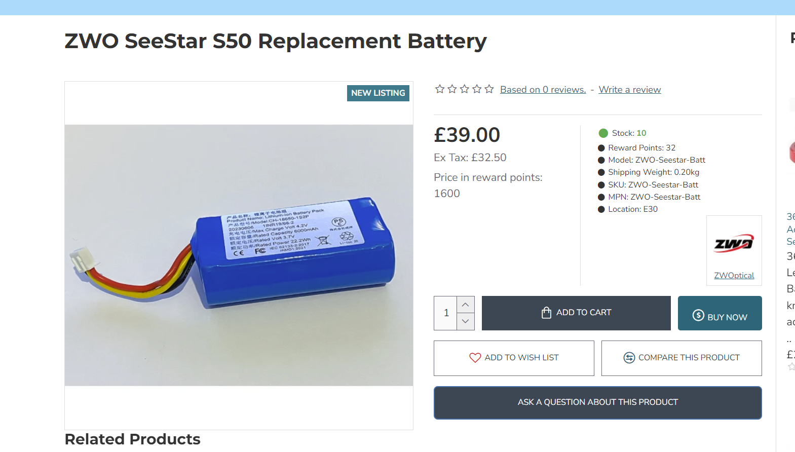Click the shopping bag cart icon
Image resolution: width=795 pixels, height=452 pixels.
546,313
